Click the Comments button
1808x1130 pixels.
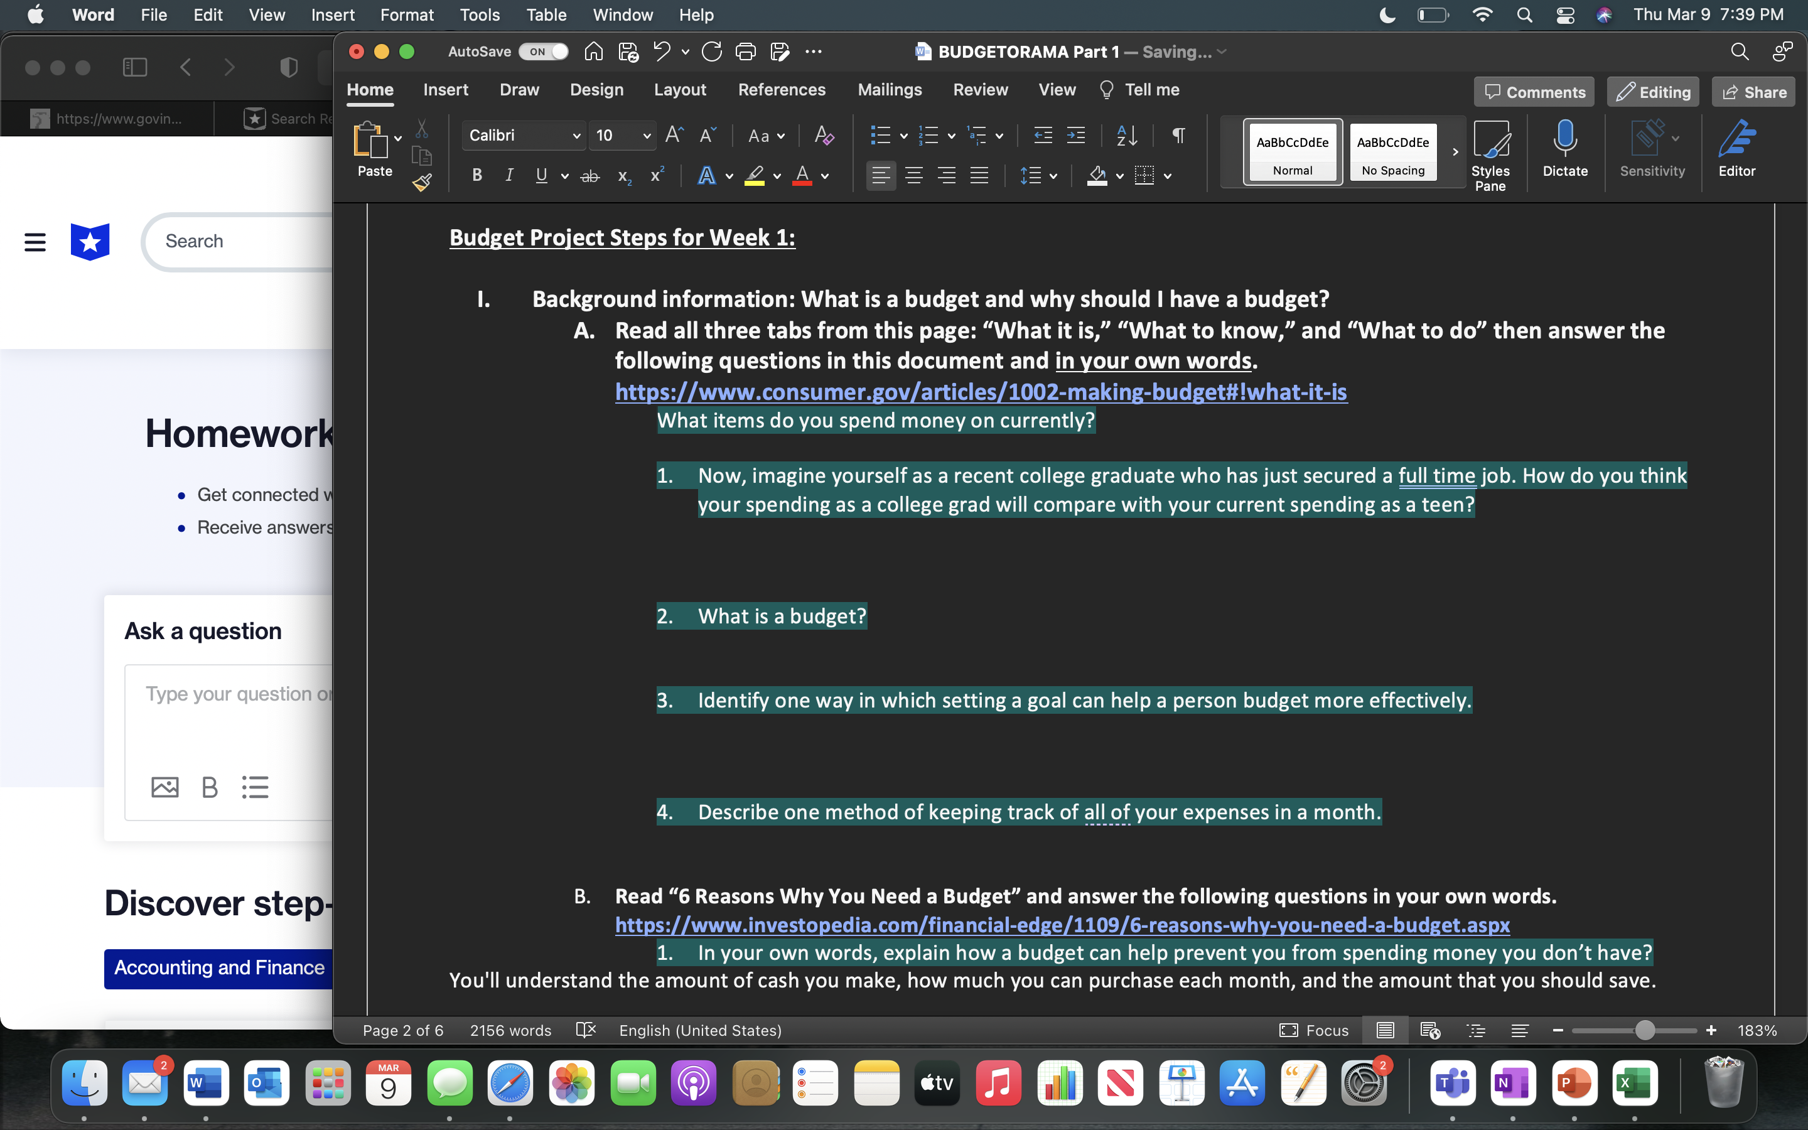click(x=1534, y=91)
